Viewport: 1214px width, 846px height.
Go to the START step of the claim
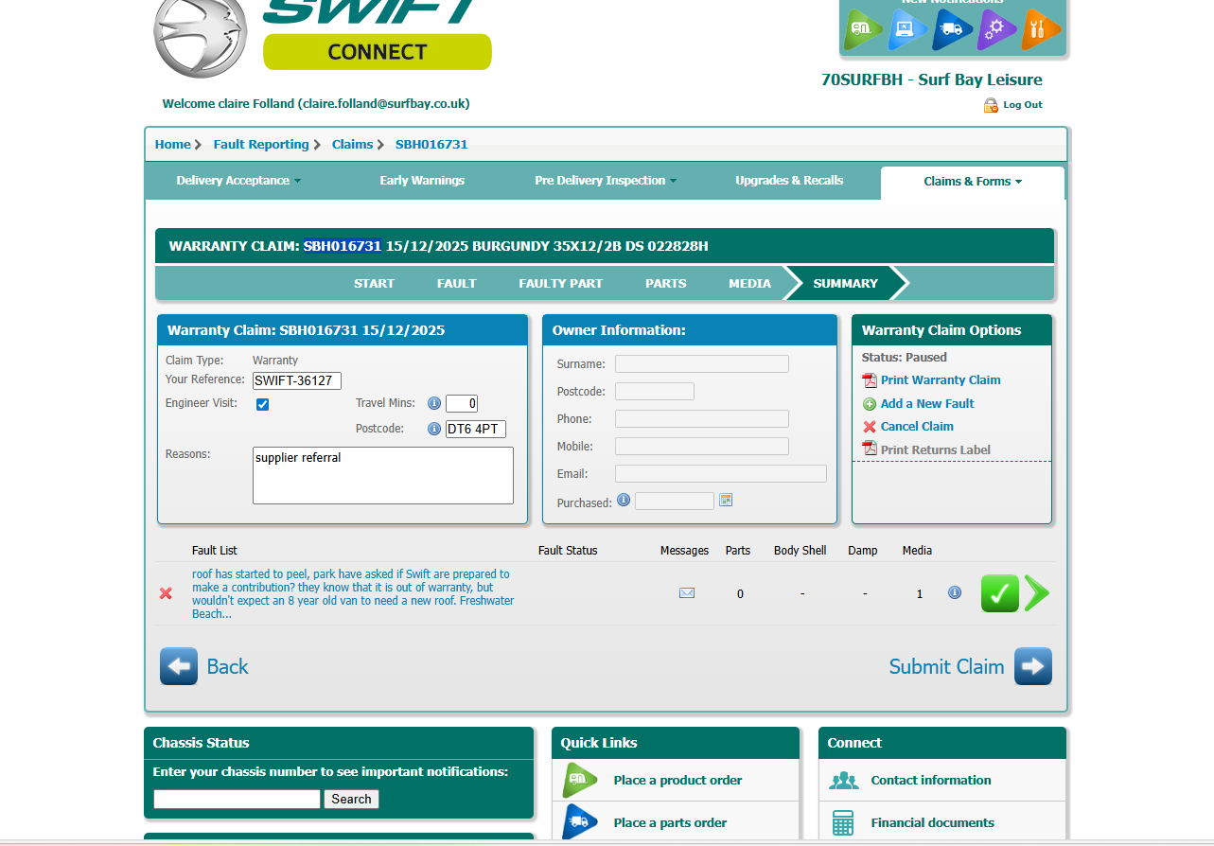tap(374, 283)
